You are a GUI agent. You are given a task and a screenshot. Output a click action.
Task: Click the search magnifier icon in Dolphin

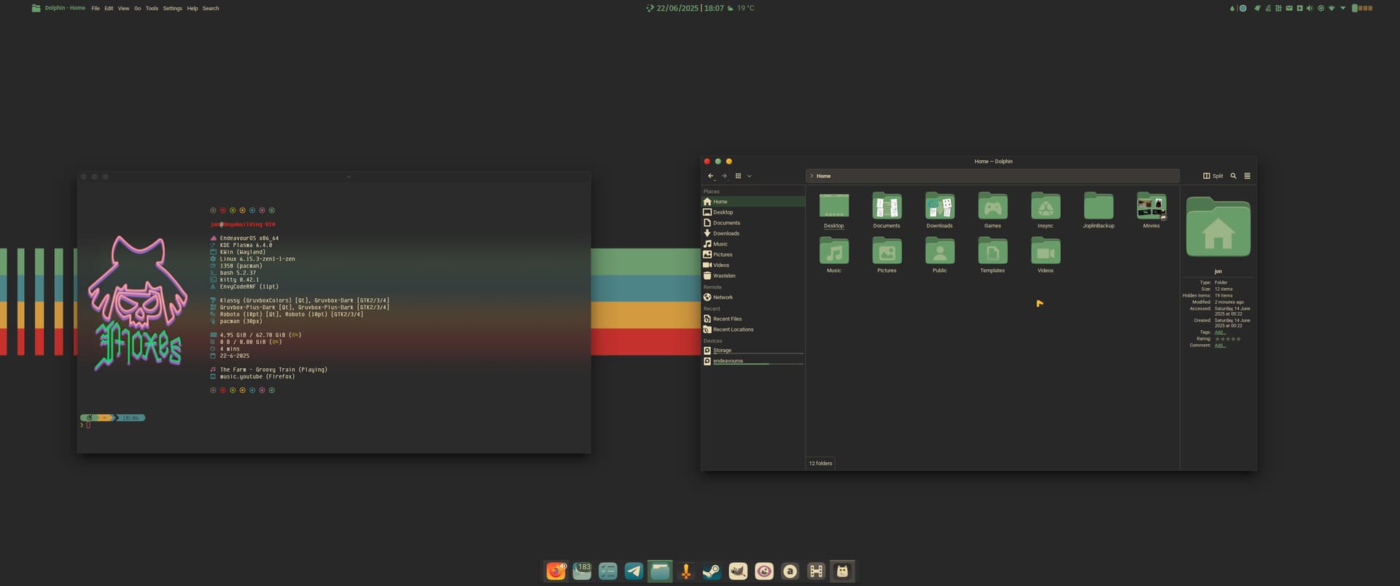coord(1234,176)
